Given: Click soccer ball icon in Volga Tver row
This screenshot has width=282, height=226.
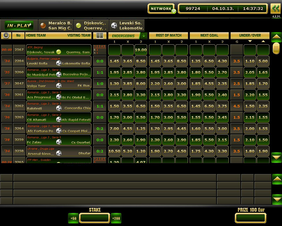Looking at the screenshot, I should click(59, 86).
